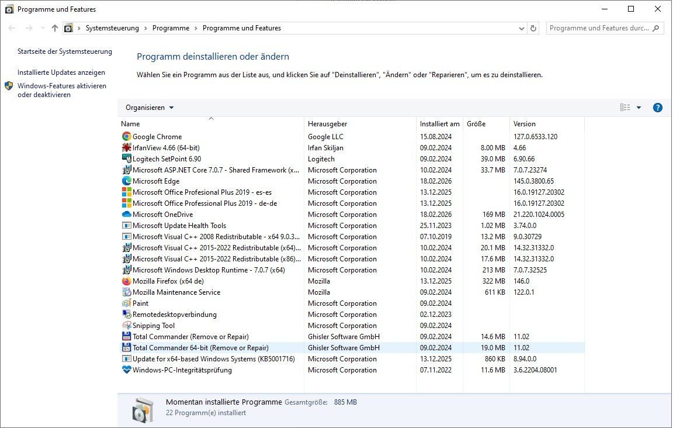
Task: Expand the view options dropdown arrow
Action: [639, 108]
